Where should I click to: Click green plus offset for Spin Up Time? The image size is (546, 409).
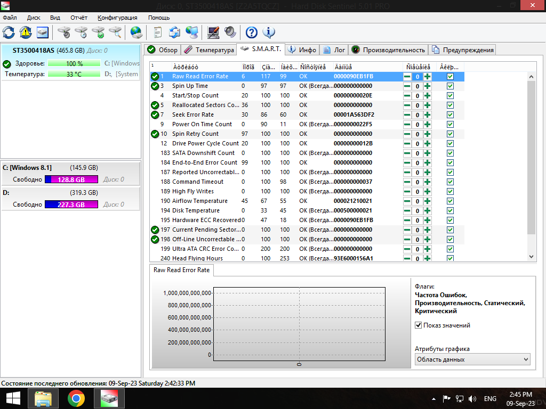click(x=427, y=86)
